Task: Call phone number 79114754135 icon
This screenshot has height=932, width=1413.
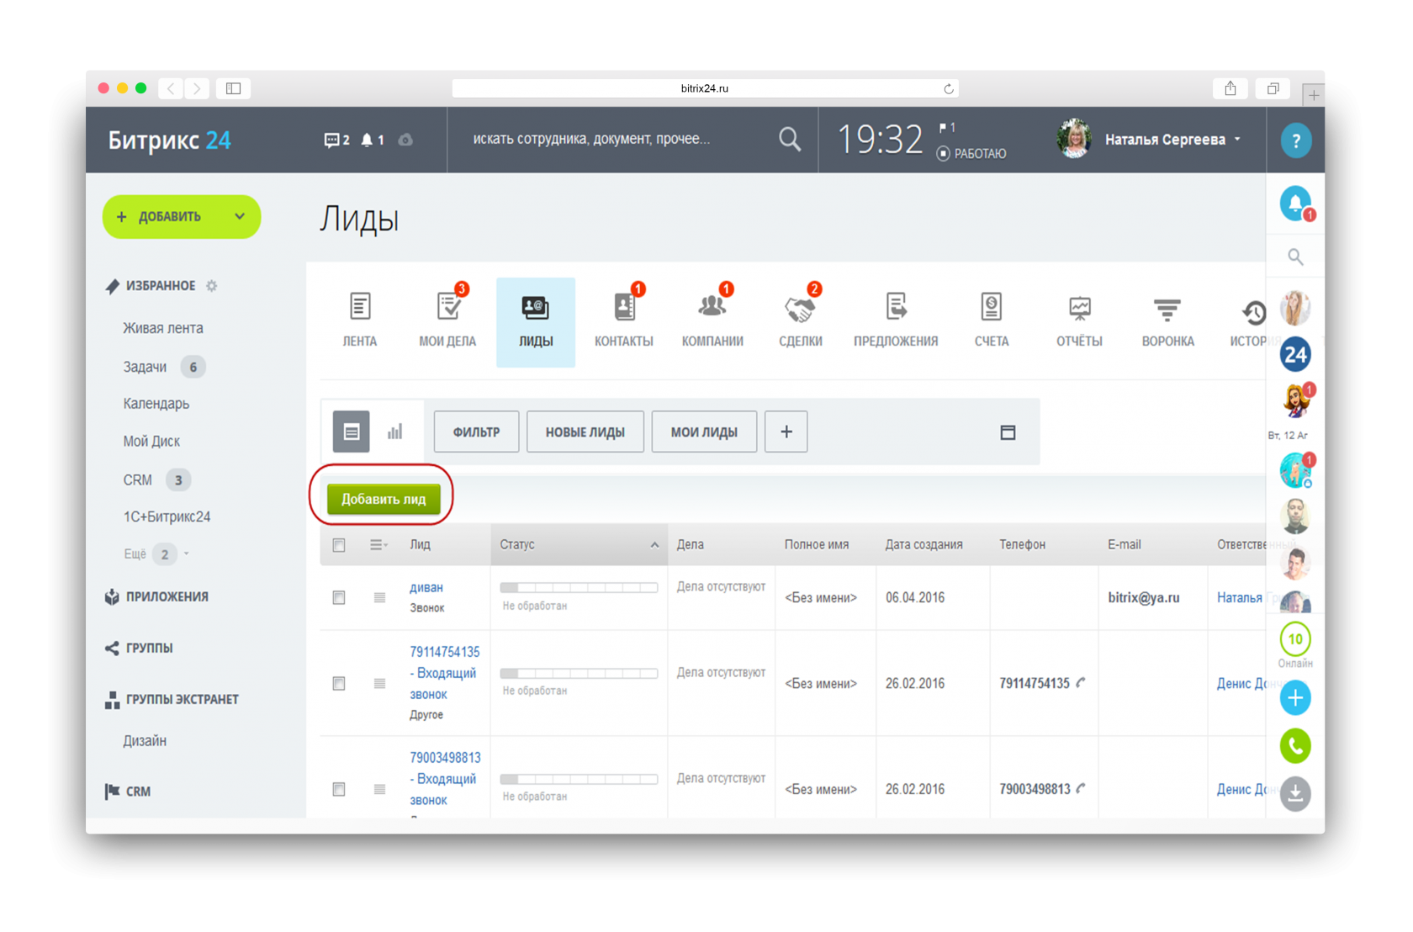Action: tap(1081, 682)
